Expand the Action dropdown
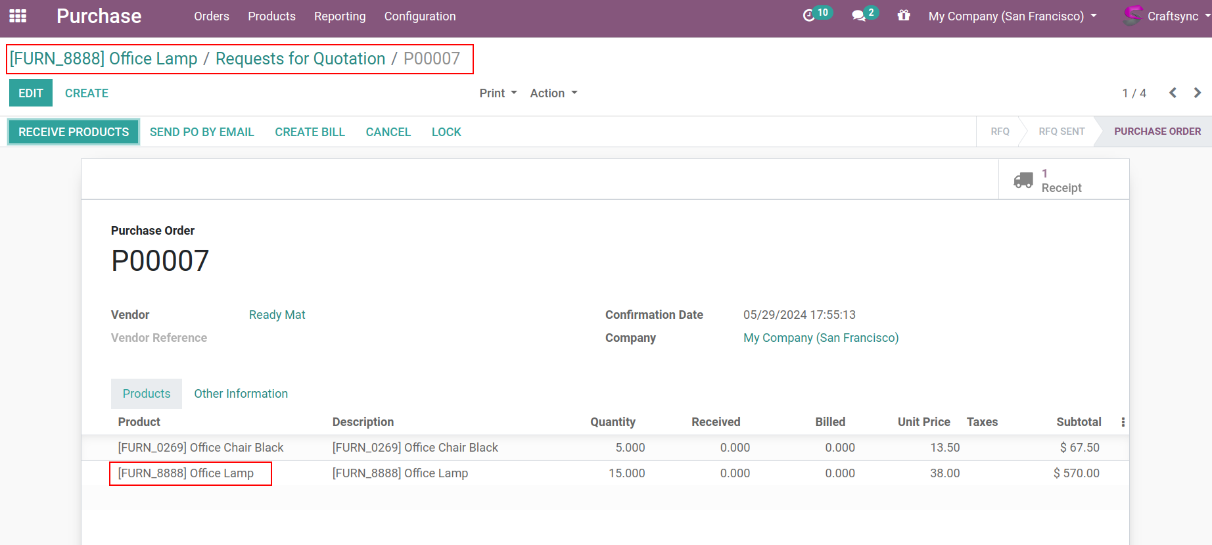The width and height of the screenshot is (1212, 545). [x=553, y=93]
